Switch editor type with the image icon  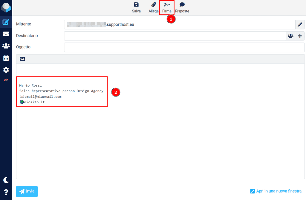(x=22, y=59)
